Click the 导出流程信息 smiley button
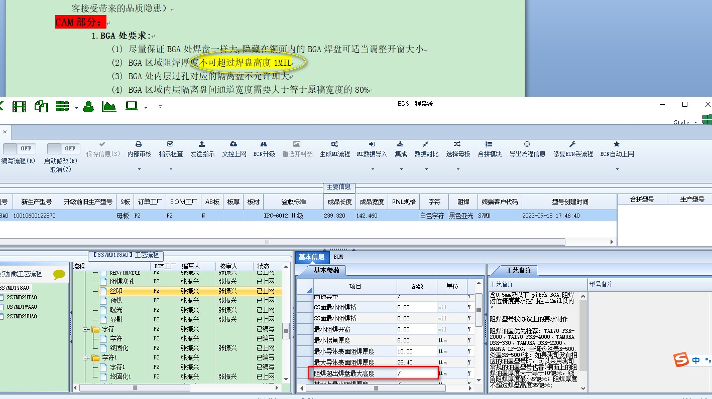 [x=527, y=149]
